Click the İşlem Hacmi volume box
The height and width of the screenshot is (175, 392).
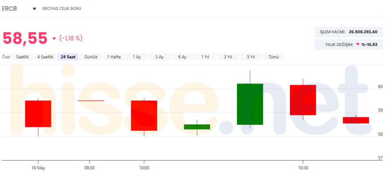point(349,32)
